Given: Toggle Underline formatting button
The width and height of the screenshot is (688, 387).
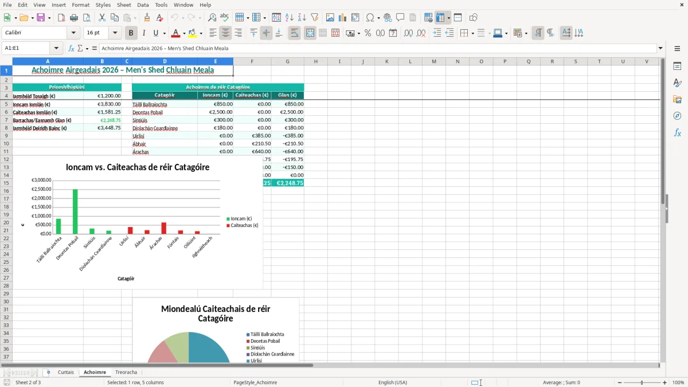Looking at the screenshot, I should click(x=156, y=33).
